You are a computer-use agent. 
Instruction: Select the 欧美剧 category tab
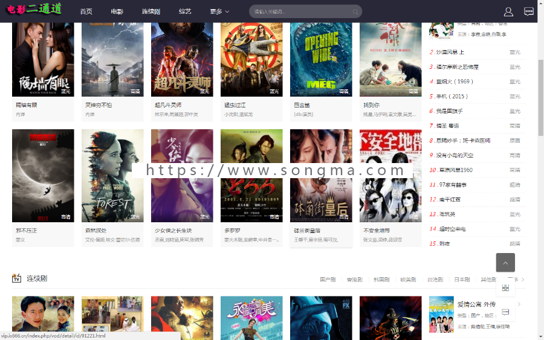(x=408, y=280)
